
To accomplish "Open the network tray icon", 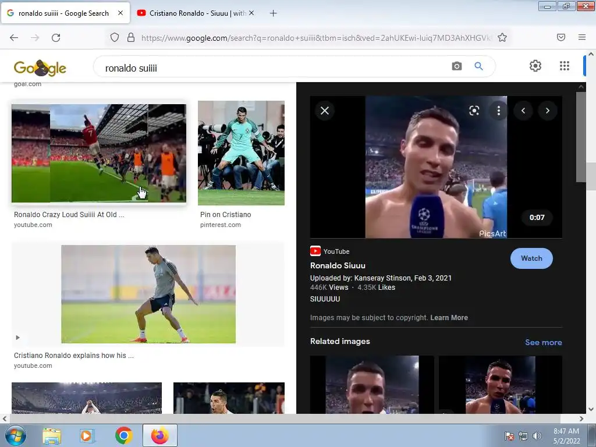I will coord(523,436).
